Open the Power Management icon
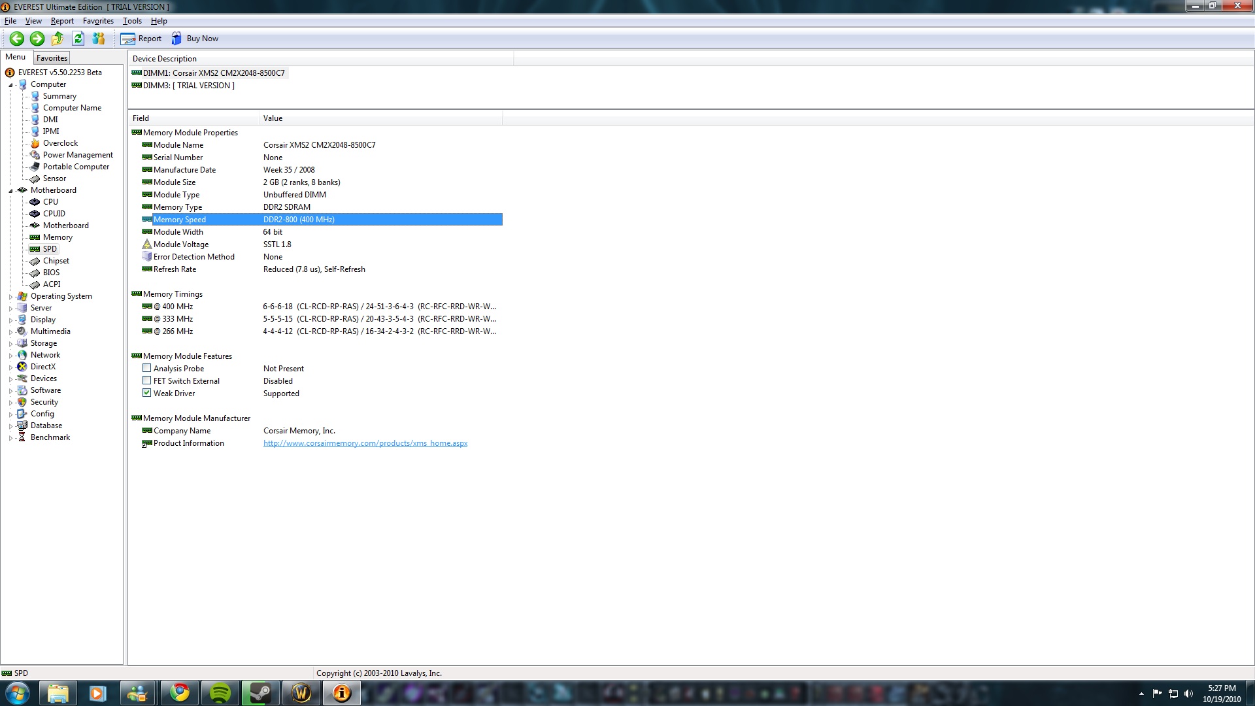The height and width of the screenshot is (706, 1255). (x=35, y=155)
